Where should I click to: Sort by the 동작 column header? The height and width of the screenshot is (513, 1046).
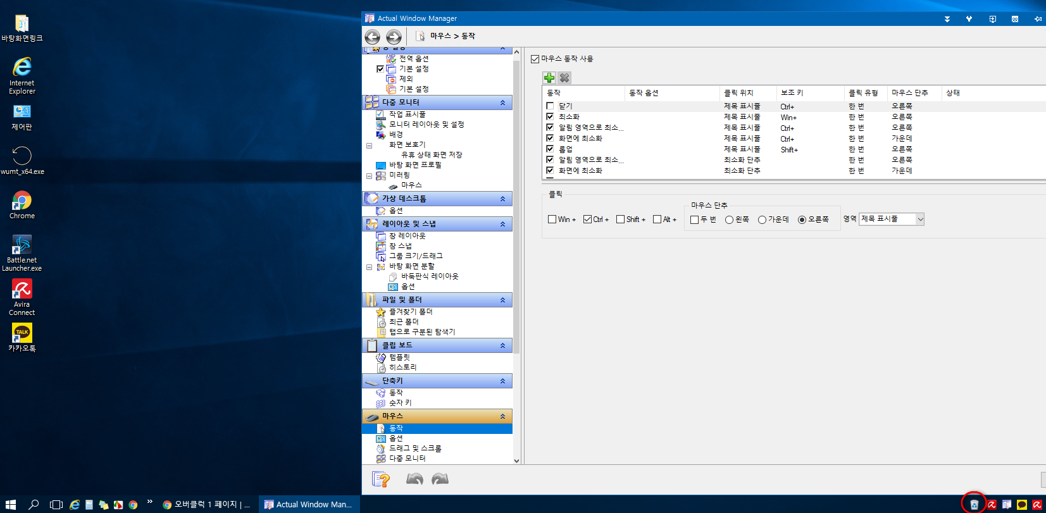coord(584,93)
